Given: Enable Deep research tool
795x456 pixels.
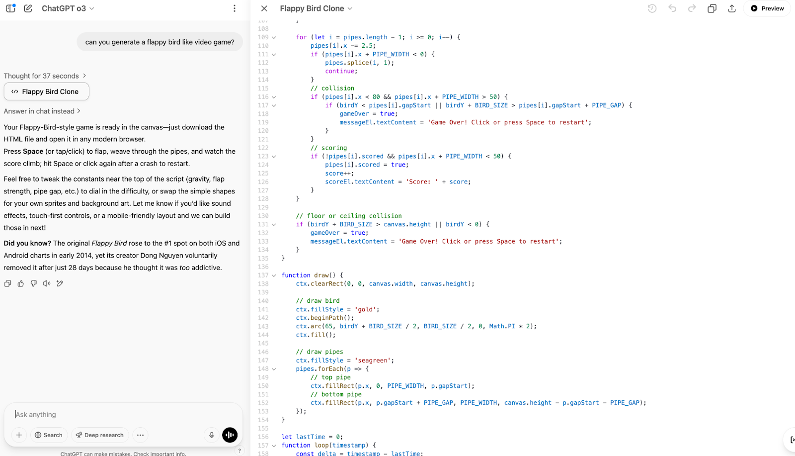Looking at the screenshot, I should tap(100, 435).
